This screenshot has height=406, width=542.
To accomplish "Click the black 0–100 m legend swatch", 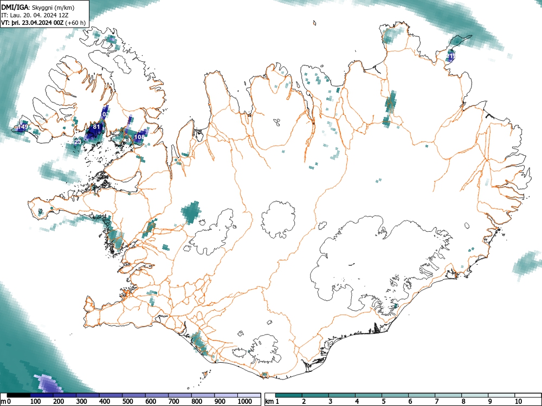I will (18, 395).
